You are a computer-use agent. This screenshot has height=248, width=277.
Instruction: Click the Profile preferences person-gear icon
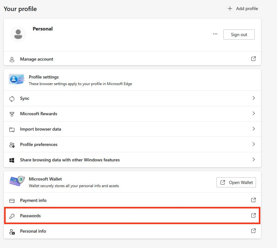[12, 145]
